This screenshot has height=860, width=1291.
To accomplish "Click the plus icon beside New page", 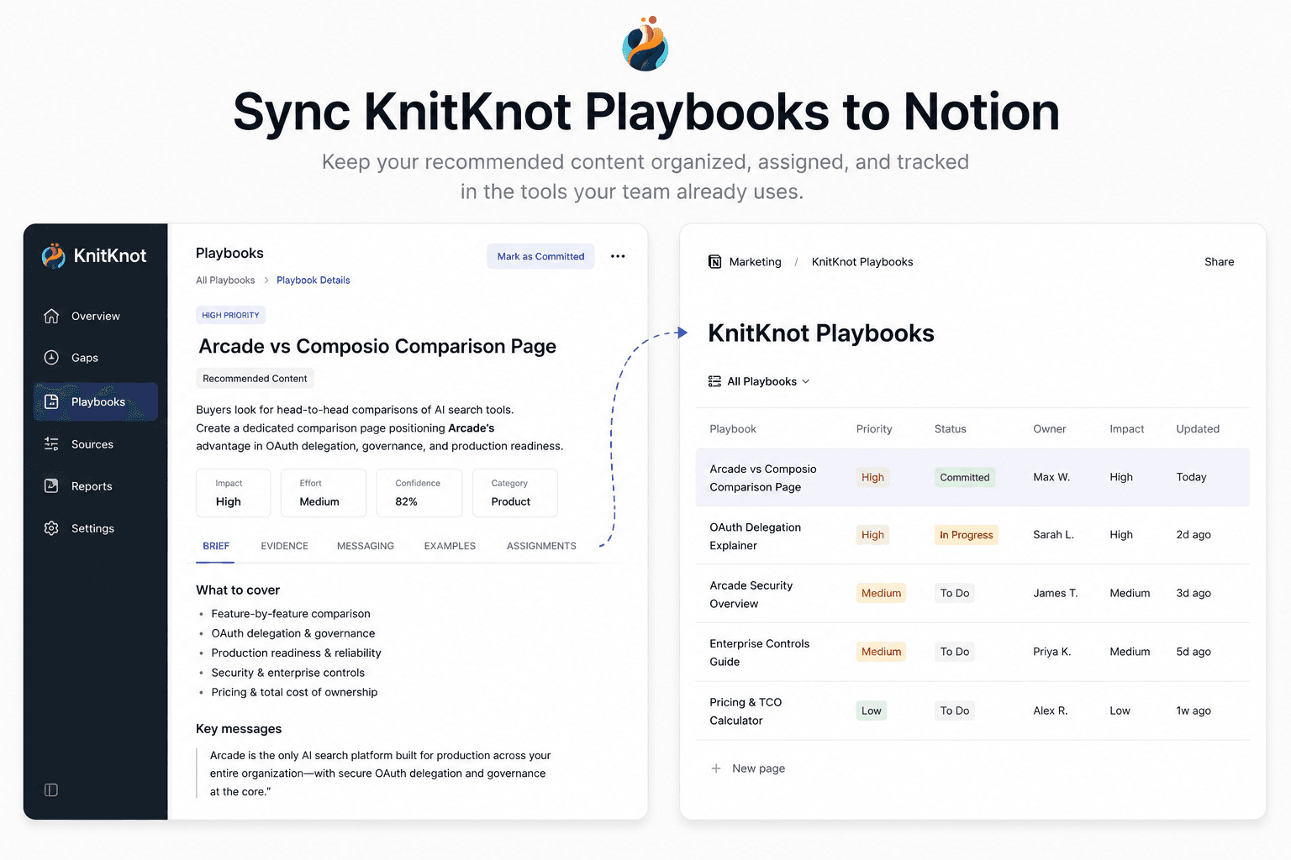I will pyautogui.click(x=716, y=768).
